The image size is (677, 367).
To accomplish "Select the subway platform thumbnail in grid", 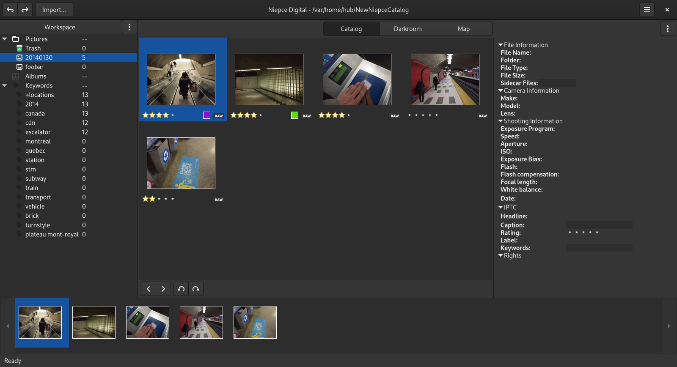I will (445, 79).
